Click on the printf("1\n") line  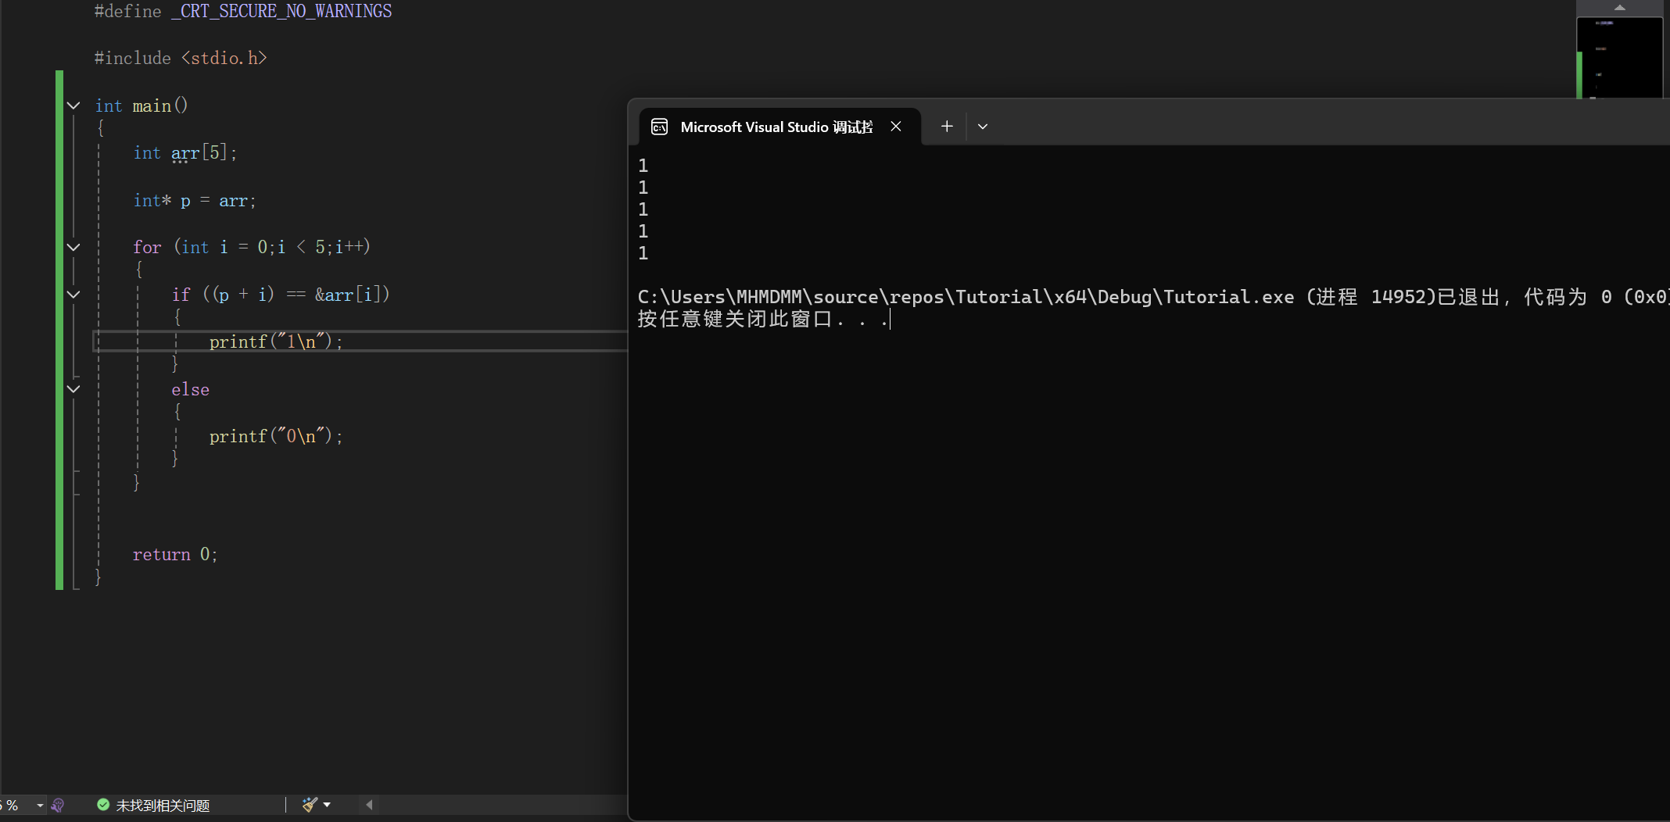[276, 341]
